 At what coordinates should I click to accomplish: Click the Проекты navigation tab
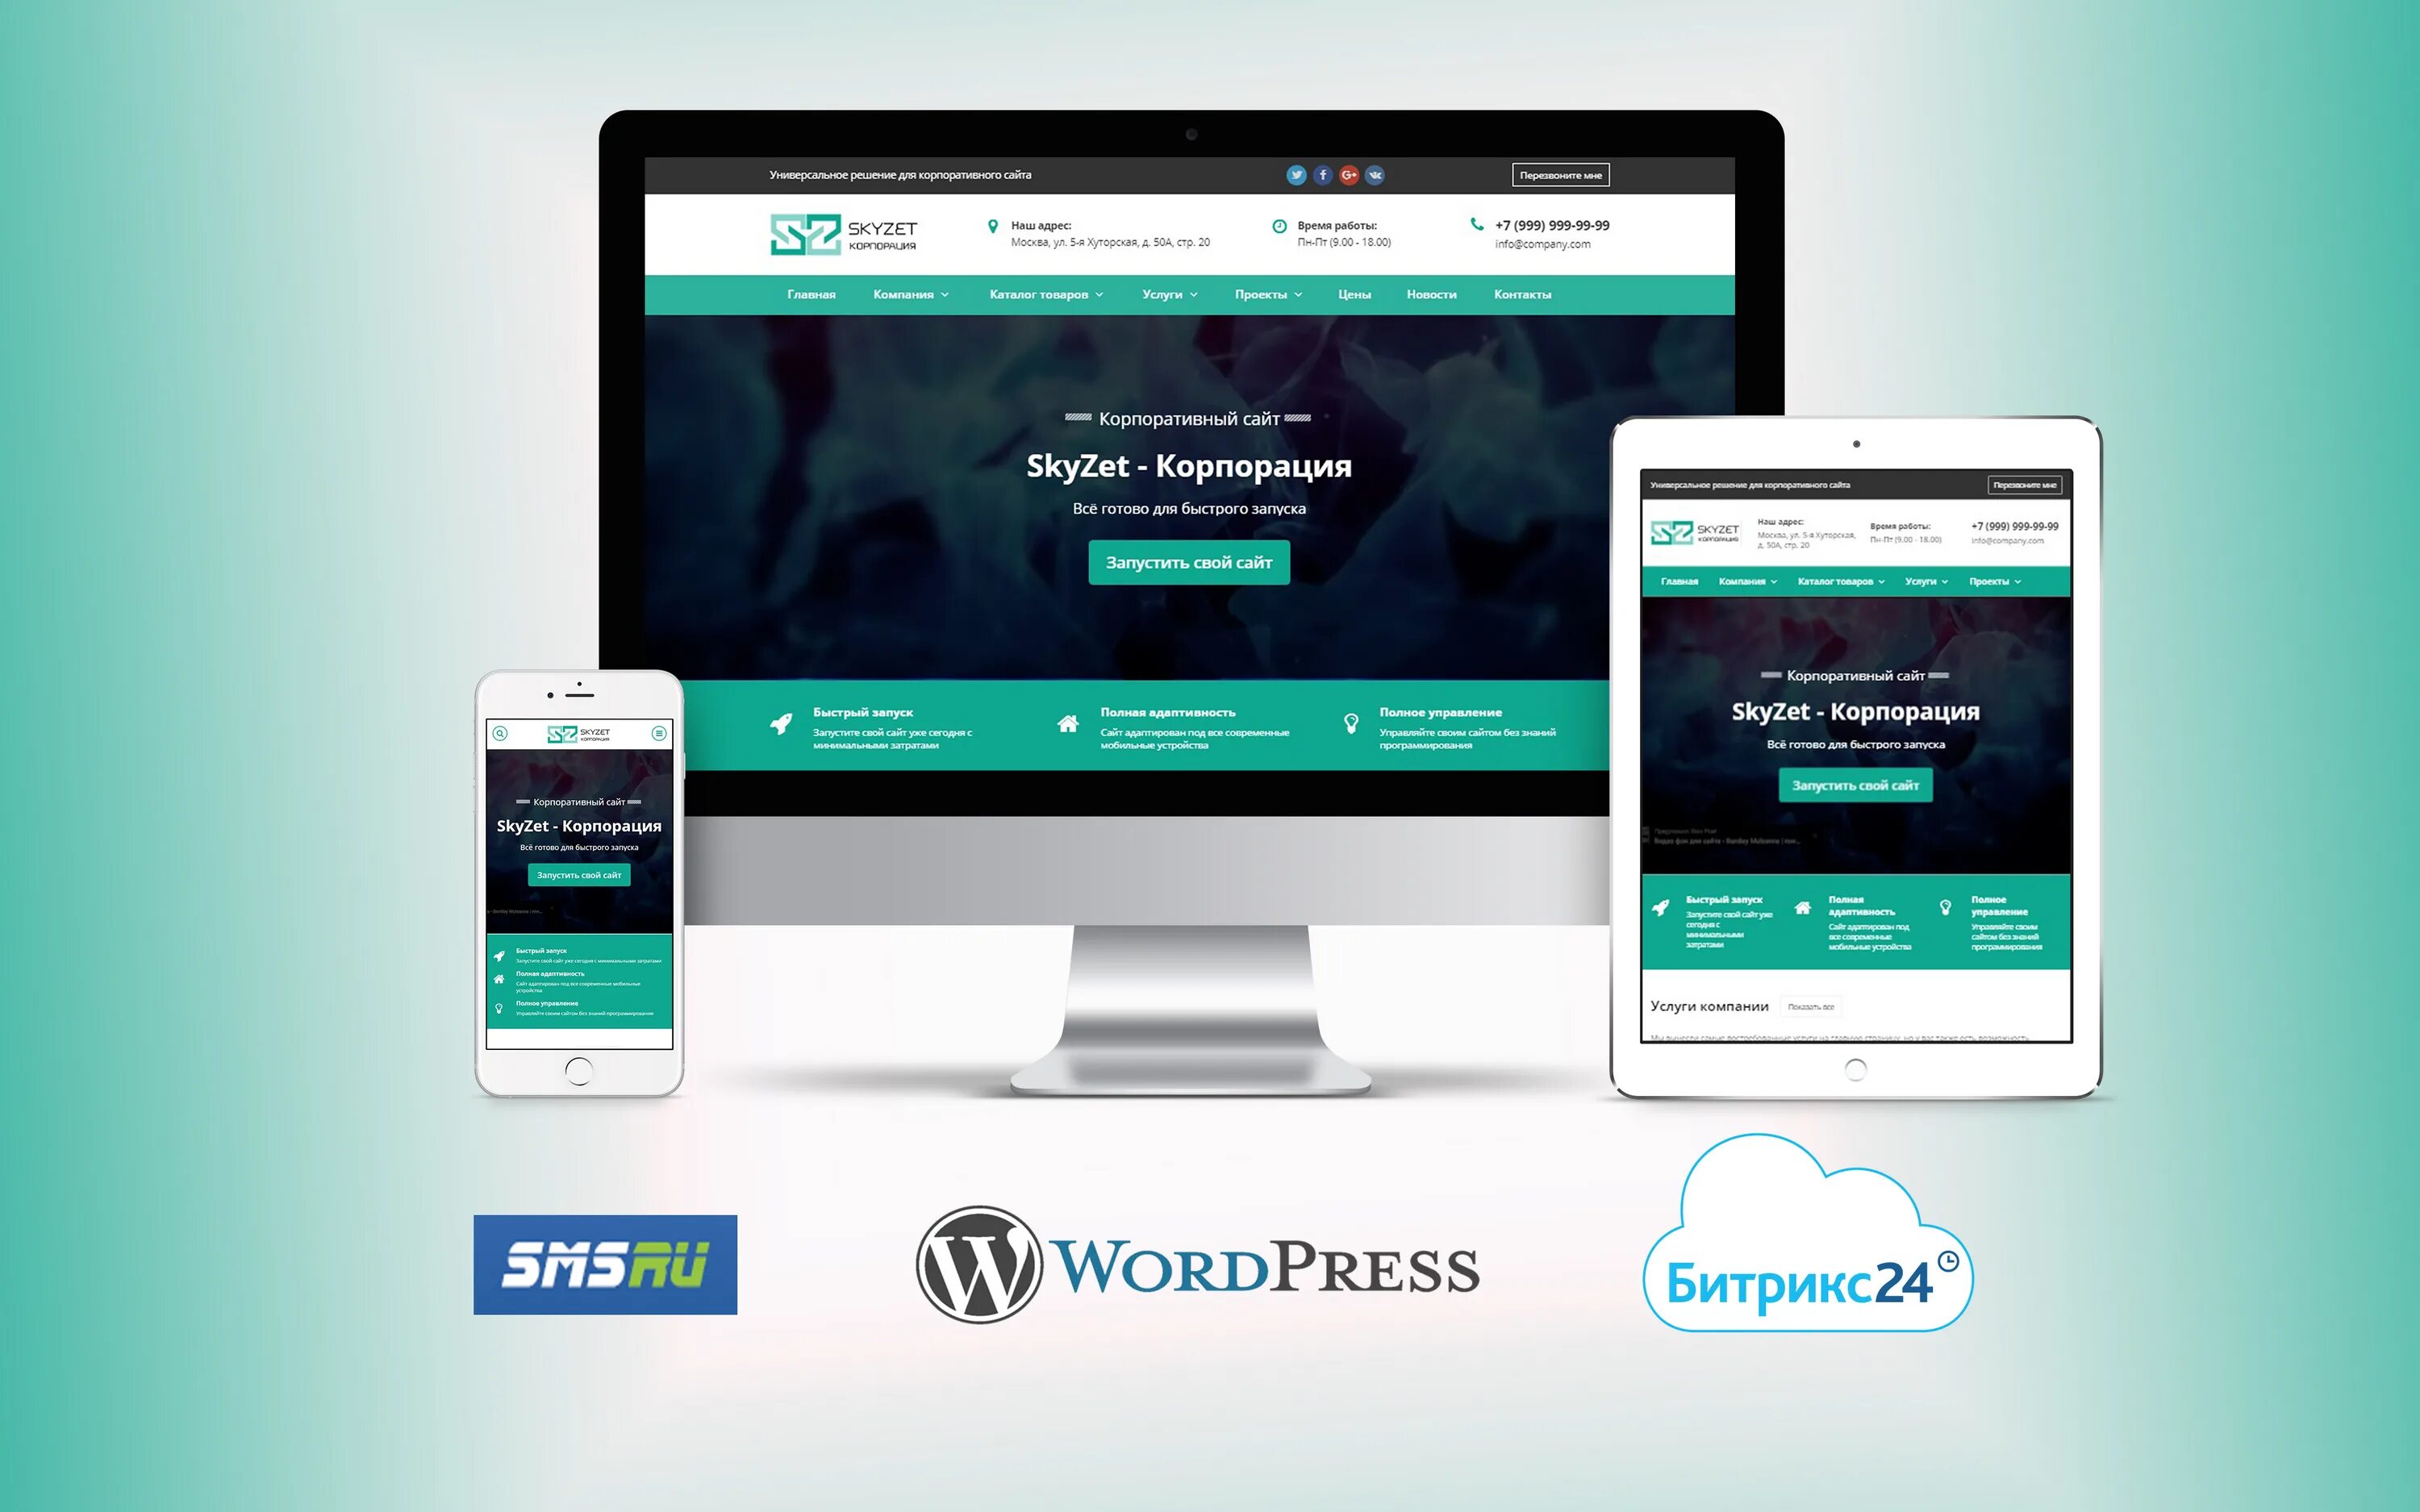[x=1258, y=293]
